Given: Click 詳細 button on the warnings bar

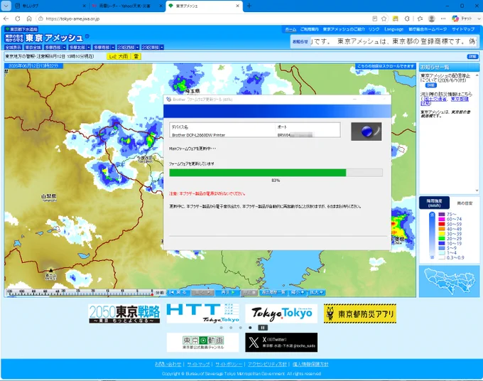Looking at the screenshot, I should [x=472, y=56].
